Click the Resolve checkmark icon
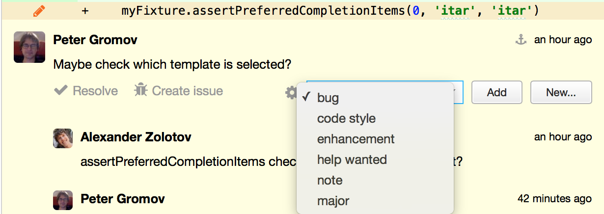The image size is (604, 214). click(60, 91)
